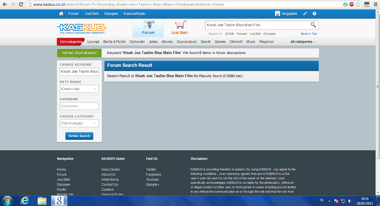The image size is (380, 206).
Task: Click the Hot categories button
Action: click(71, 42)
